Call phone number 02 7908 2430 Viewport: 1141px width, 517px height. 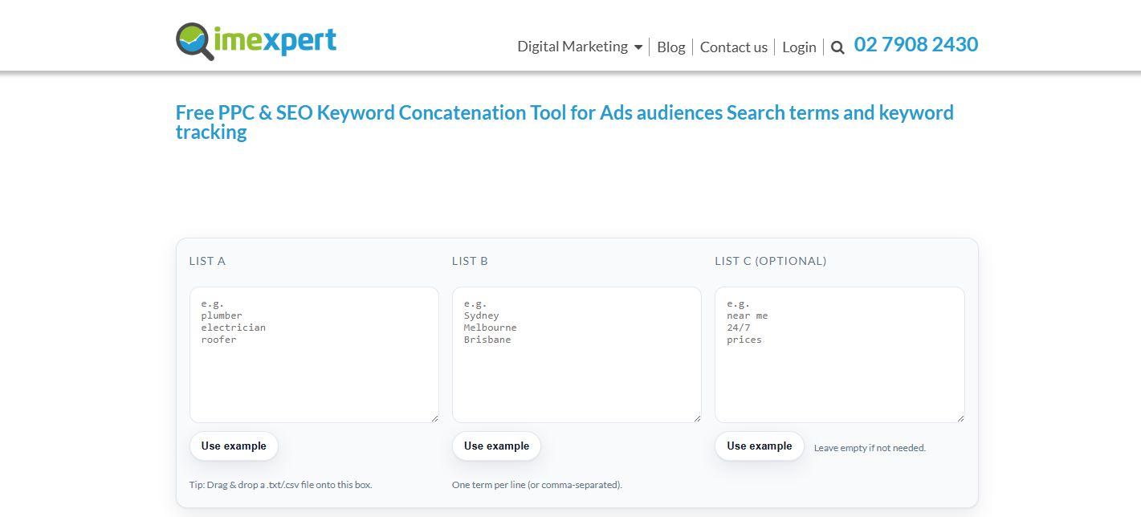915,44
